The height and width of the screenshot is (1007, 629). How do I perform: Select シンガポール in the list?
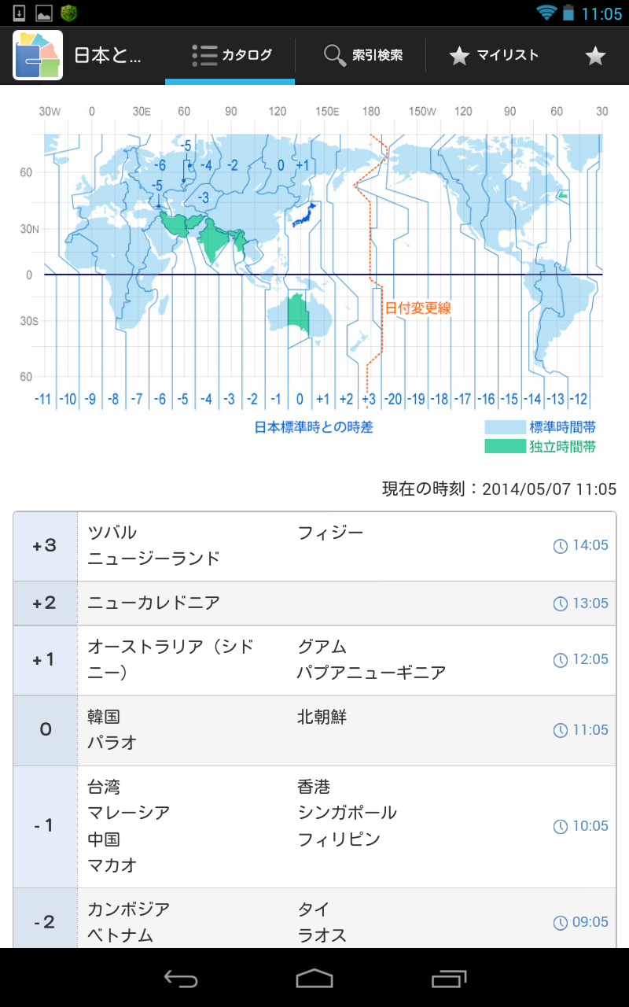click(x=347, y=813)
